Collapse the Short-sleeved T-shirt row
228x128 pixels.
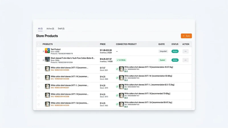[43, 60]
